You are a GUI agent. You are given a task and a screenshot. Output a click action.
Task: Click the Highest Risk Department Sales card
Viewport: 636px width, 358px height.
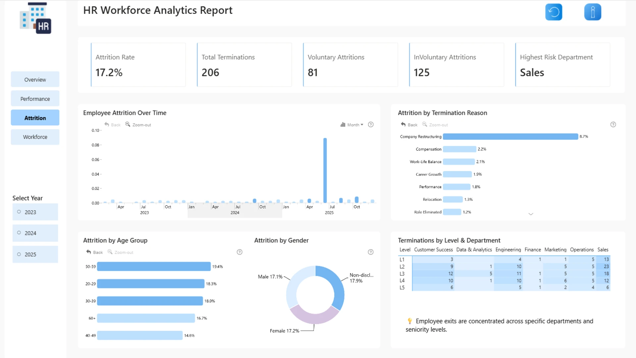pyautogui.click(x=562, y=65)
